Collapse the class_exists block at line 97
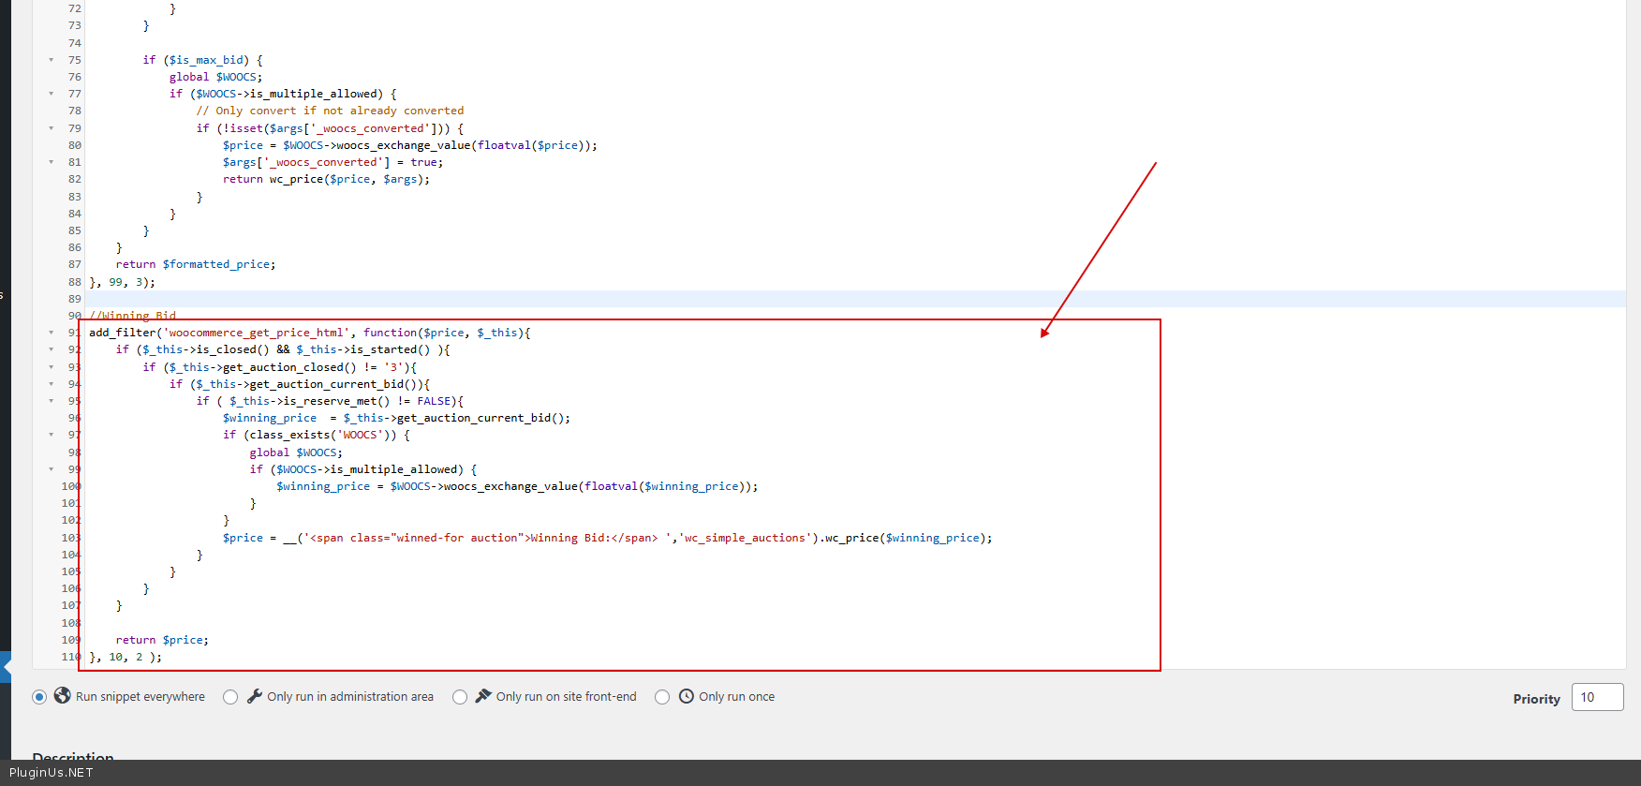This screenshot has width=1641, height=786. [x=52, y=435]
